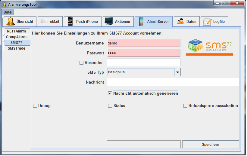Toggle the Status checkbox
Image resolution: width=247 pixels, height=156 pixels.
click(x=110, y=106)
